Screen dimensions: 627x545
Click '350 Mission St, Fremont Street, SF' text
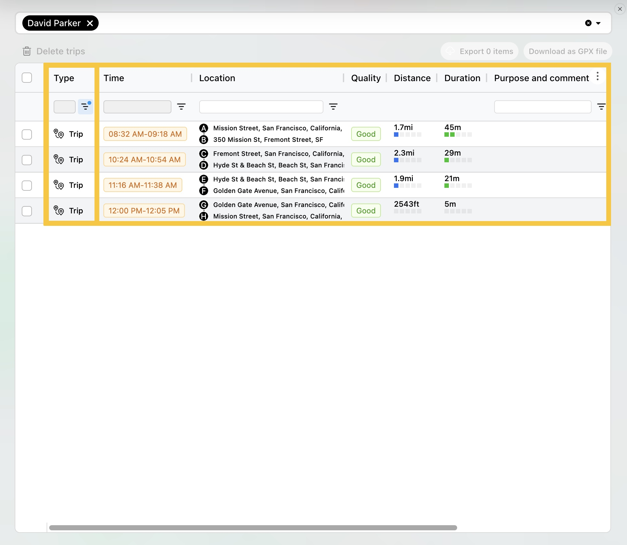268,140
